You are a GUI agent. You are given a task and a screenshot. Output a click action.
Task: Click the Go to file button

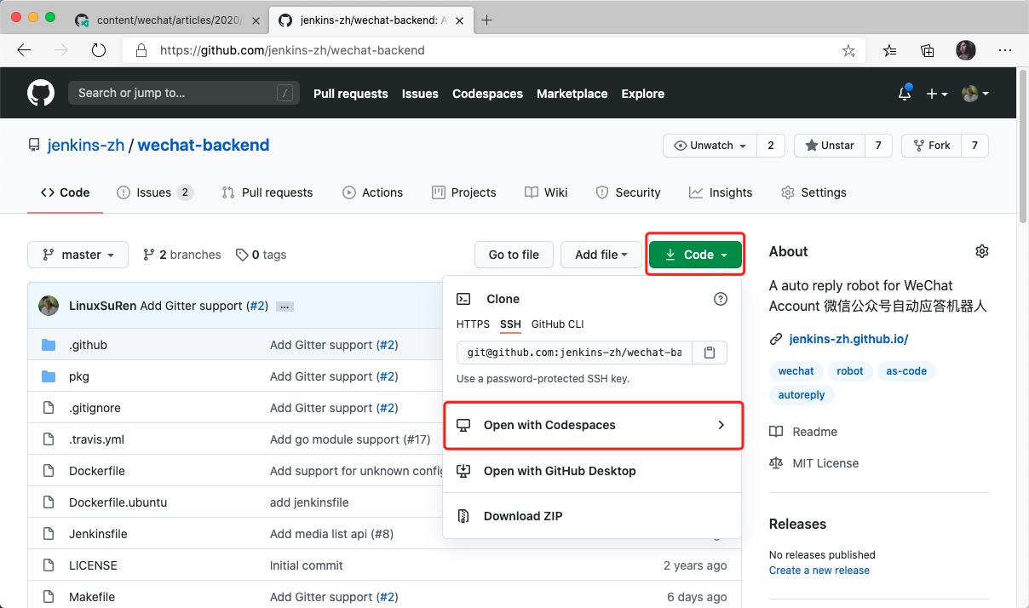point(514,255)
